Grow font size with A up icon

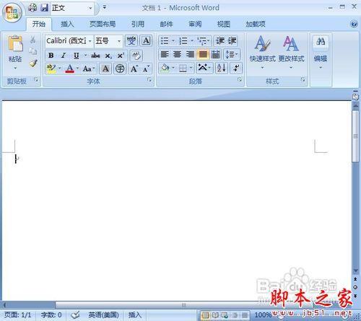(x=134, y=69)
